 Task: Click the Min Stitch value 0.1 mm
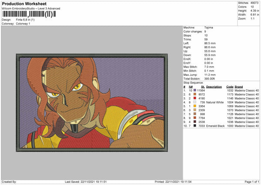click(x=209, y=71)
